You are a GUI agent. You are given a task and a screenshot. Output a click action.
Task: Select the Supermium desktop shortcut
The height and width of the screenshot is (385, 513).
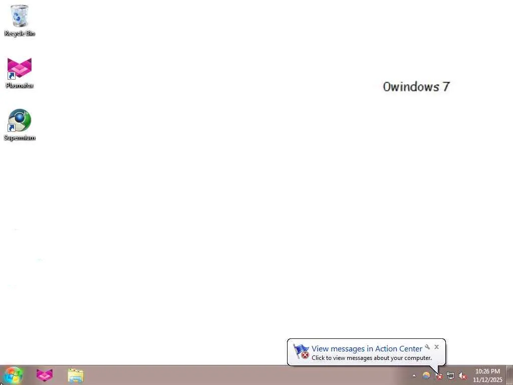click(20, 125)
